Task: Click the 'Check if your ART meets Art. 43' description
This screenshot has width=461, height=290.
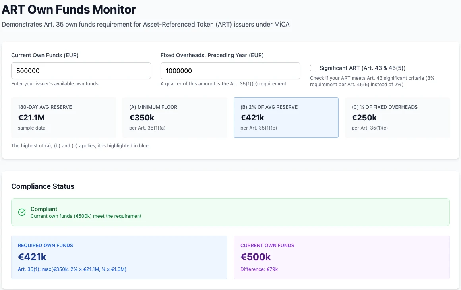Action: click(x=372, y=81)
